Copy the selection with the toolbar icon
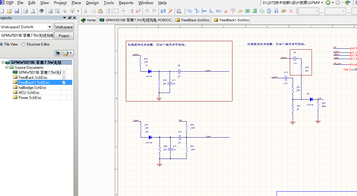Viewport: 357px width, 196px height. 93,11
